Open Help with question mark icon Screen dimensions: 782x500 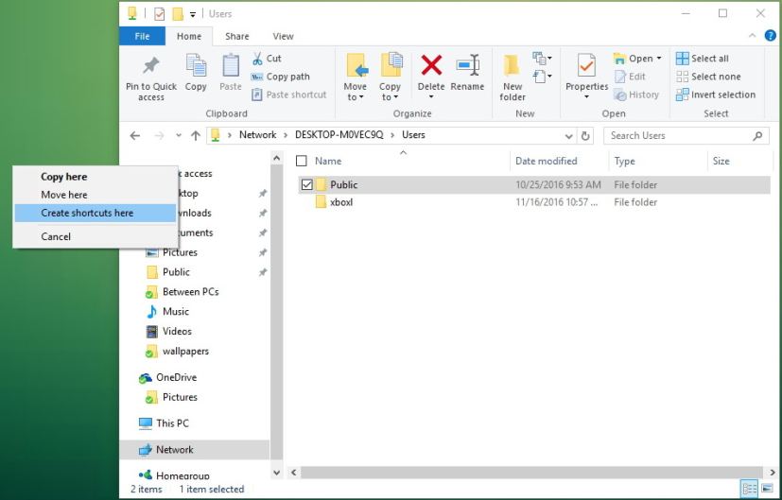(x=770, y=36)
